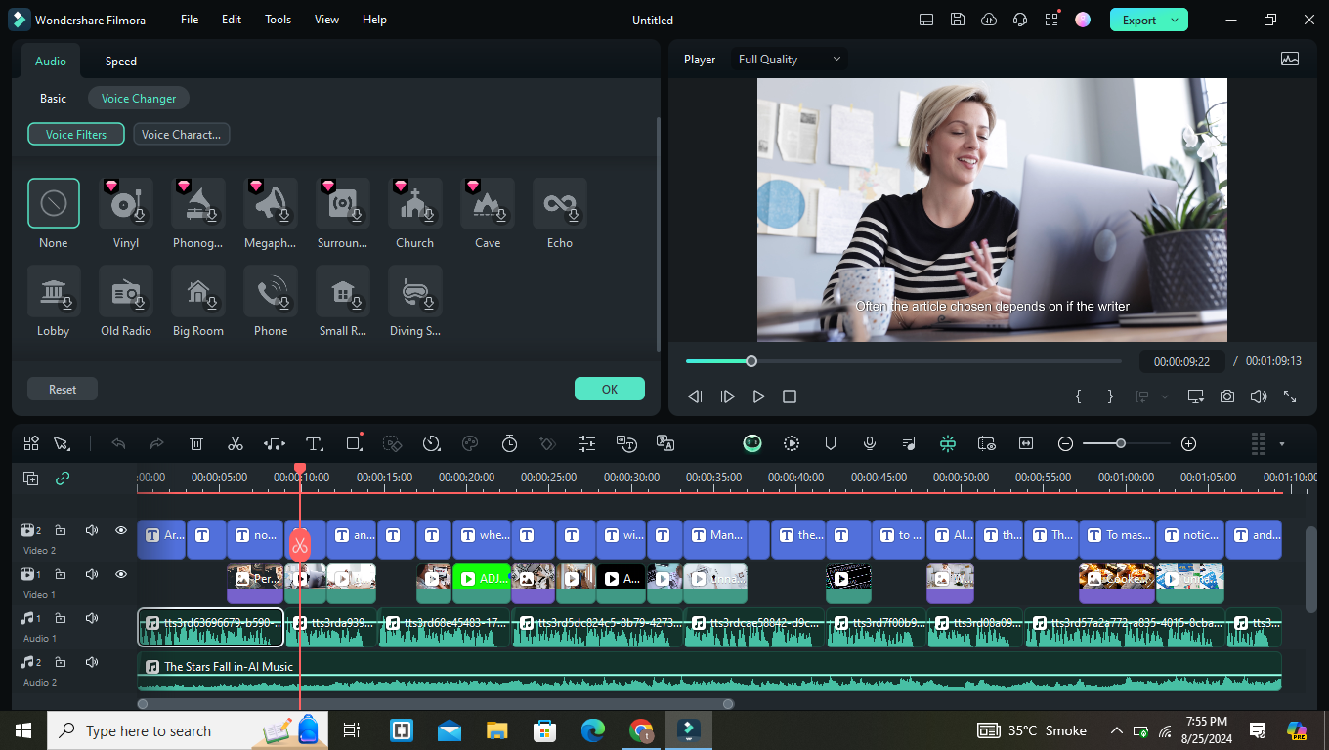Open the View menu

(327, 20)
